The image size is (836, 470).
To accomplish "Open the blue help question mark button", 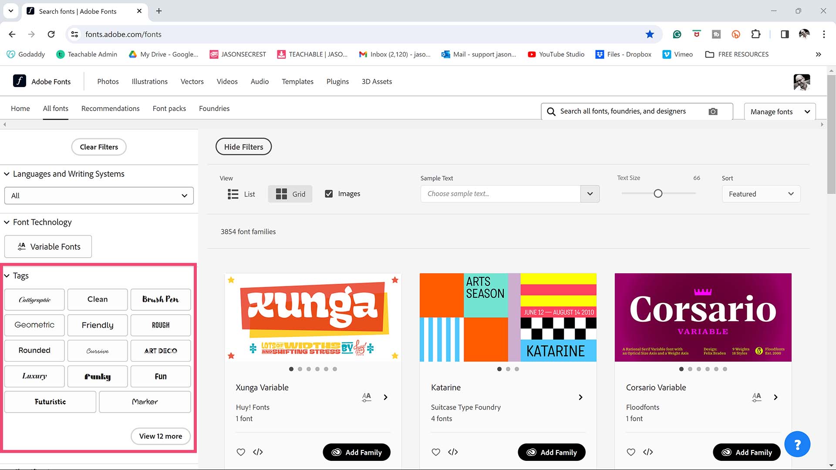I will pyautogui.click(x=797, y=444).
